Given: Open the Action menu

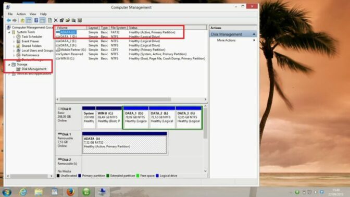Looking at the screenshot, I should pos(21,14).
